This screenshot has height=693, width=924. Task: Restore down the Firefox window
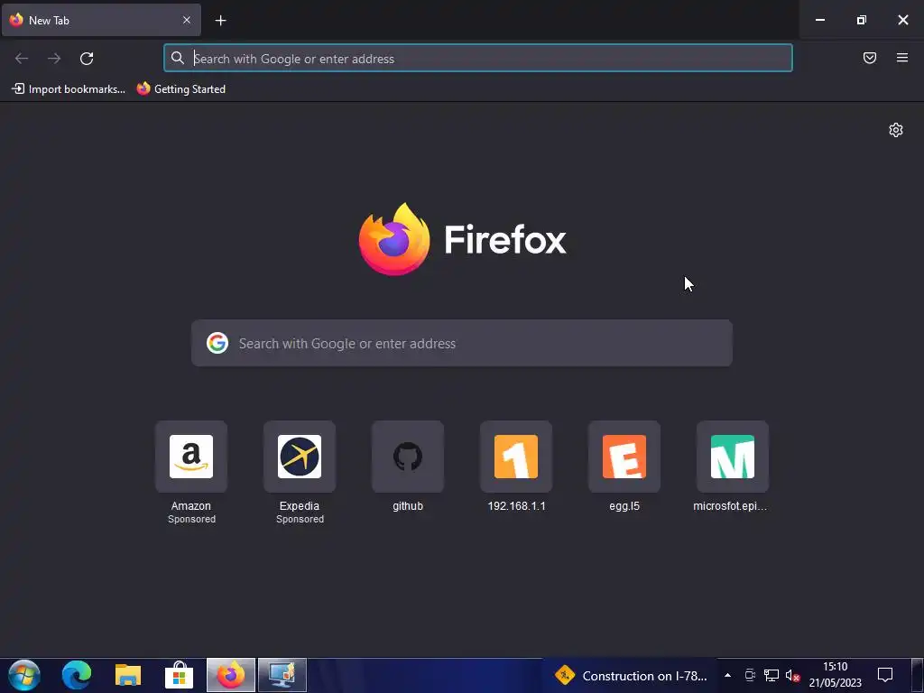click(862, 20)
